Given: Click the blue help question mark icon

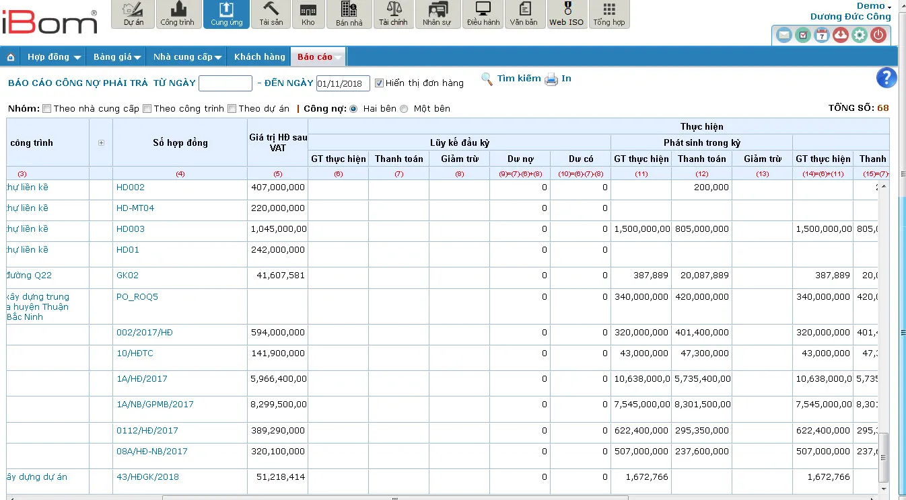Looking at the screenshot, I should coord(886,78).
